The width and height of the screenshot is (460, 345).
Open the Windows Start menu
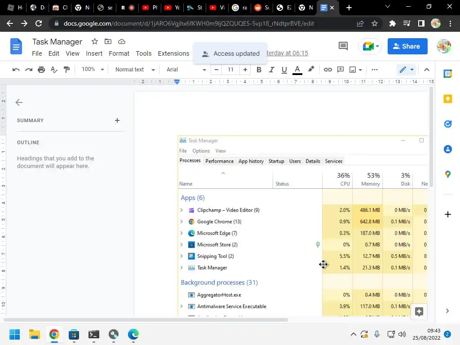click(14, 334)
